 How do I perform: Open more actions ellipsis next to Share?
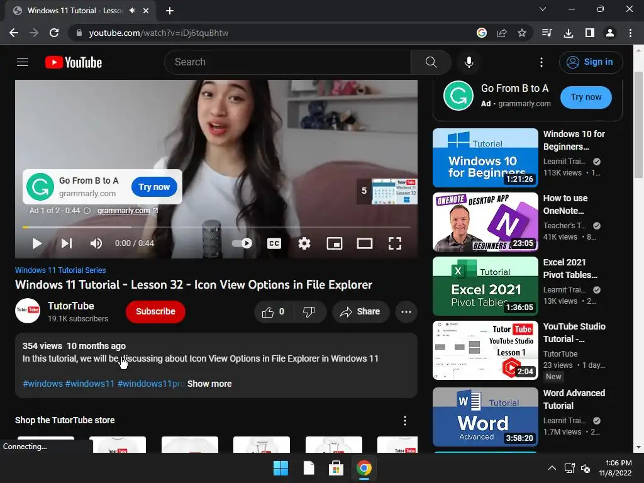click(x=406, y=312)
